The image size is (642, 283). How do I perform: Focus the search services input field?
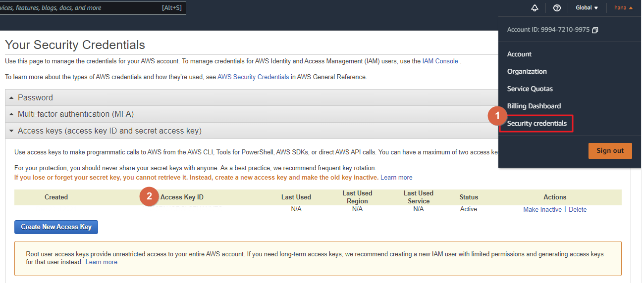click(93, 8)
